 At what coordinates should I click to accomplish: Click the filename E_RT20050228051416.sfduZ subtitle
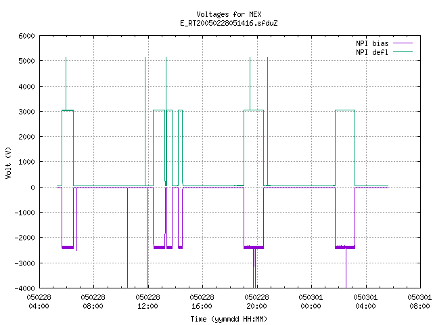(229, 23)
